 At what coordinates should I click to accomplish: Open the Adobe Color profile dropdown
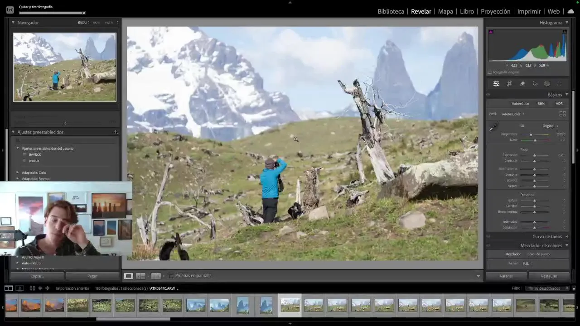tap(513, 114)
